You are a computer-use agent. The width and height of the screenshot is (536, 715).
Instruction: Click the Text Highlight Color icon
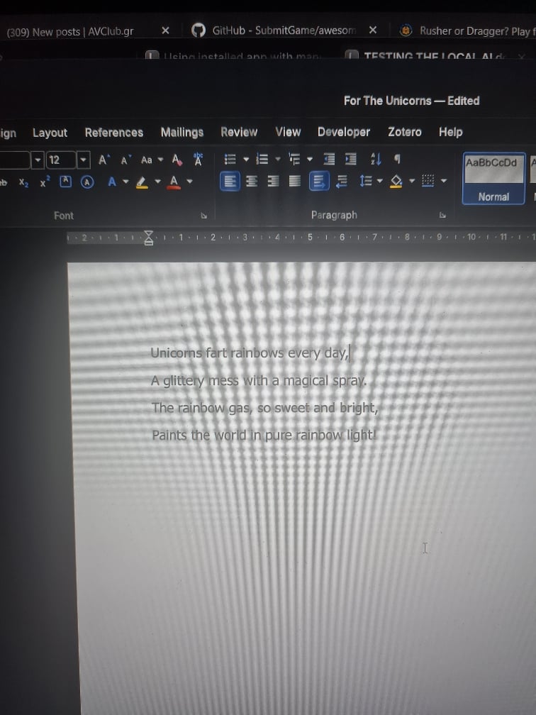[x=143, y=182]
